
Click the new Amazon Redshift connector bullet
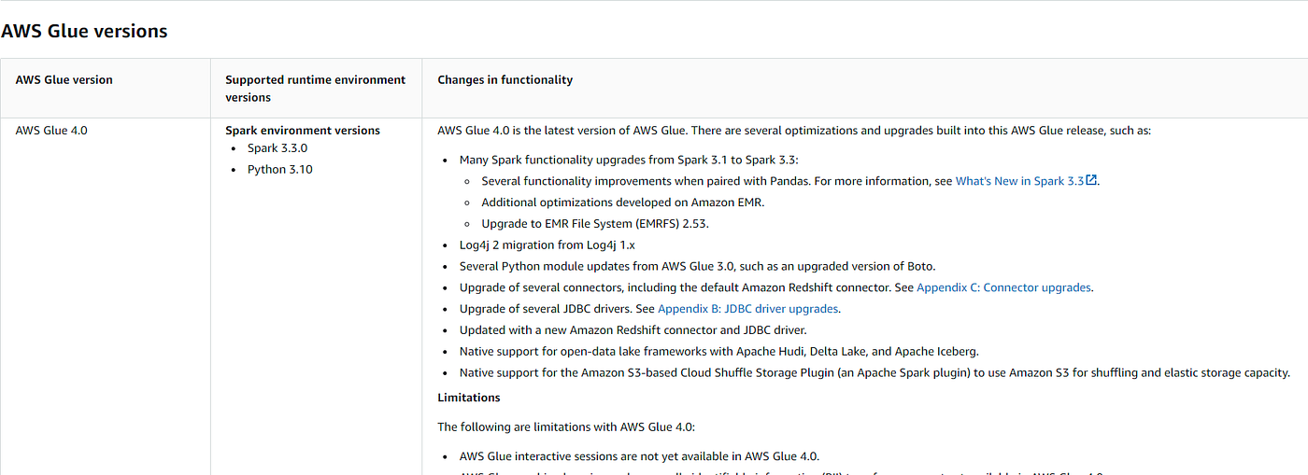633,330
